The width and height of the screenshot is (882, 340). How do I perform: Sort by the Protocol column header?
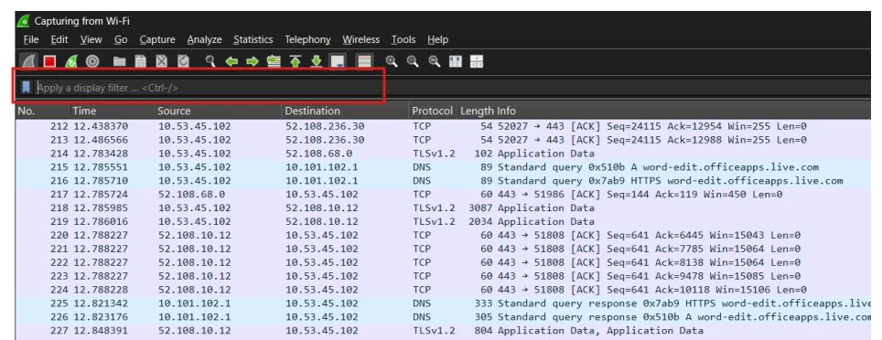pyautogui.click(x=433, y=111)
